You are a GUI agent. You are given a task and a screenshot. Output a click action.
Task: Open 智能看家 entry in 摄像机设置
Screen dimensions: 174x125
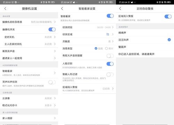click(29, 73)
